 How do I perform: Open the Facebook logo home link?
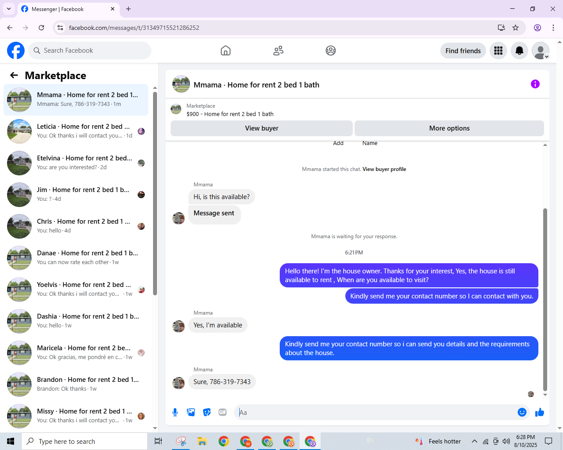[x=16, y=51]
